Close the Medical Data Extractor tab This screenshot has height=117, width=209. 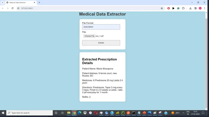pos(34,2)
